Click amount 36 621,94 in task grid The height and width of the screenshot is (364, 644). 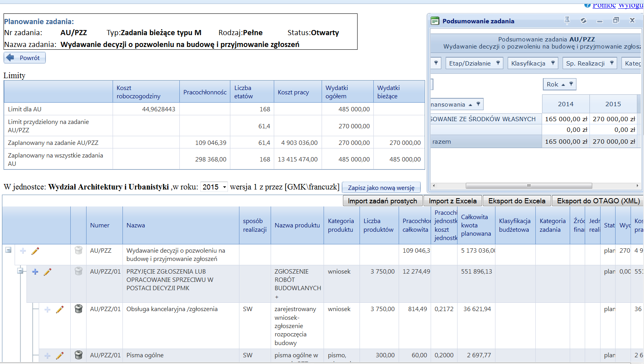477,309
